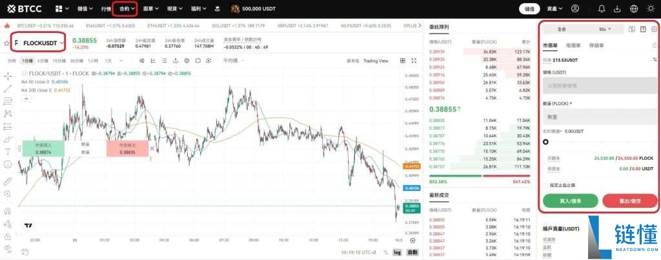
Task: Switch to Trading View chart
Action: coord(376,61)
